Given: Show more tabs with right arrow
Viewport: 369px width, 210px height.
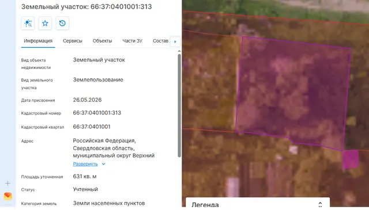Looking at the screenshot, I should (x=175, y=41).
